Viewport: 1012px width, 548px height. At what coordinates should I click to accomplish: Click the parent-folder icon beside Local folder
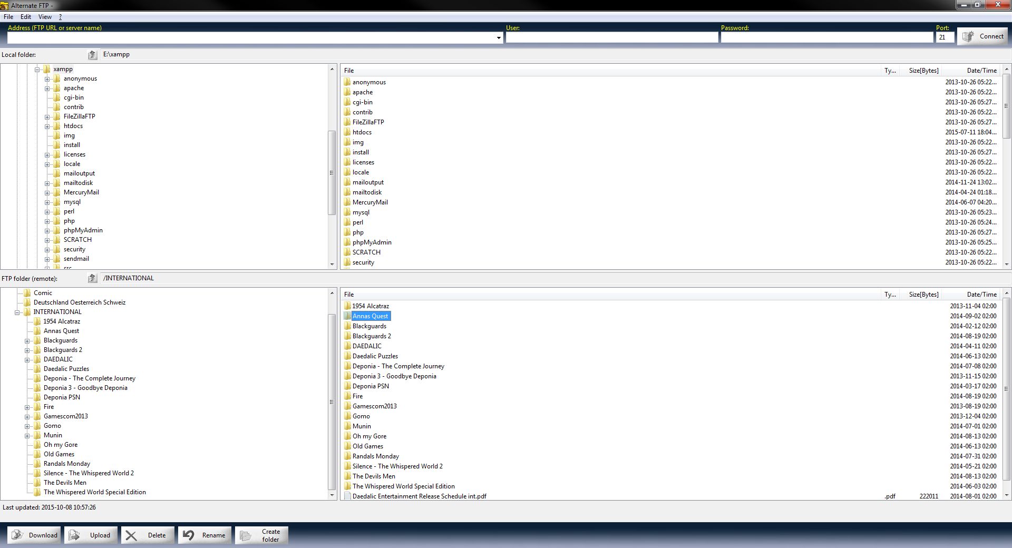[x=92, y=55]
